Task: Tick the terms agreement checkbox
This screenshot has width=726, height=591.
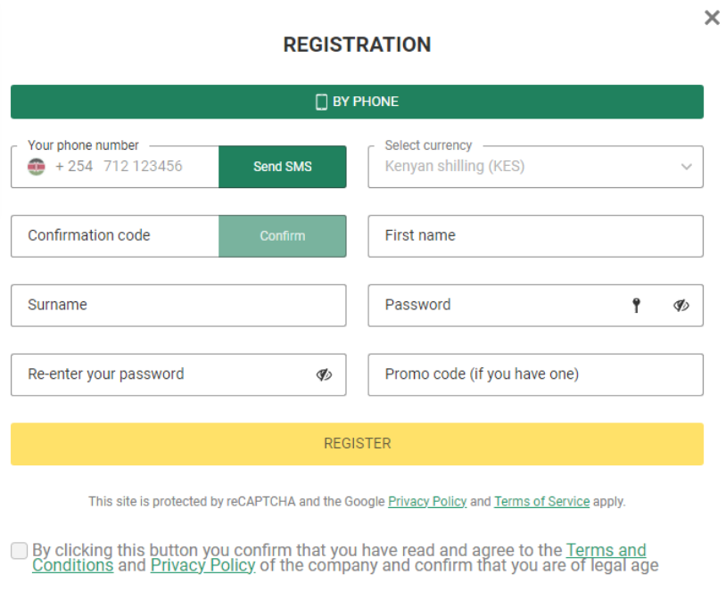Action: pos(20,551)
